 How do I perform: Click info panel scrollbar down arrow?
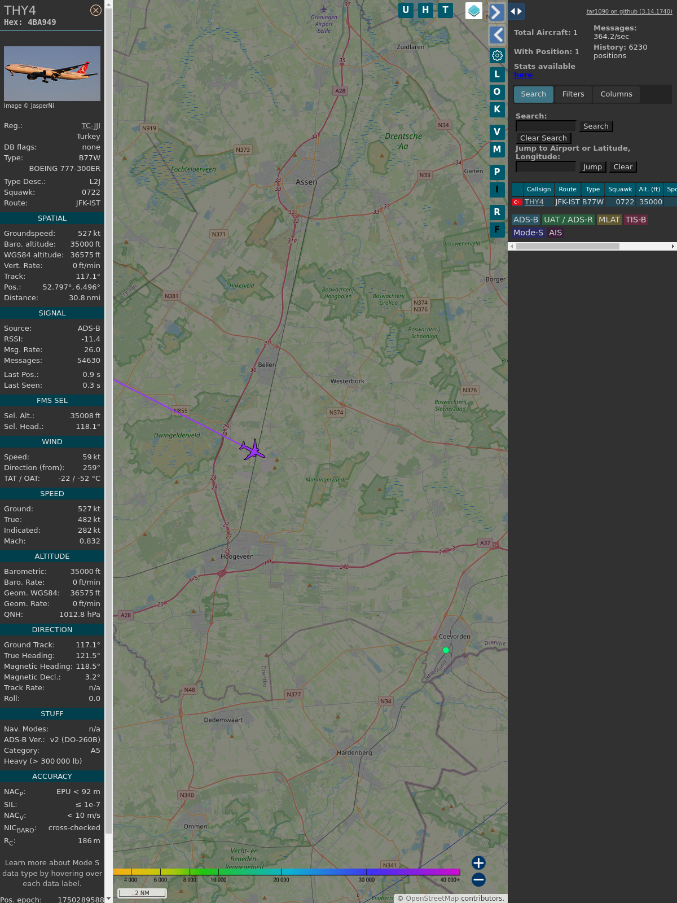(108, 899)
